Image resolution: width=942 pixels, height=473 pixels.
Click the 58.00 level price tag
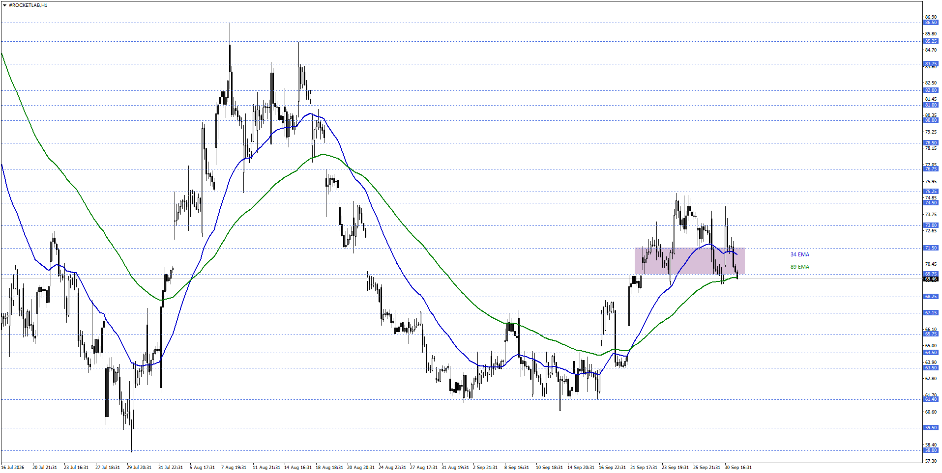click(x=931, y=450)
